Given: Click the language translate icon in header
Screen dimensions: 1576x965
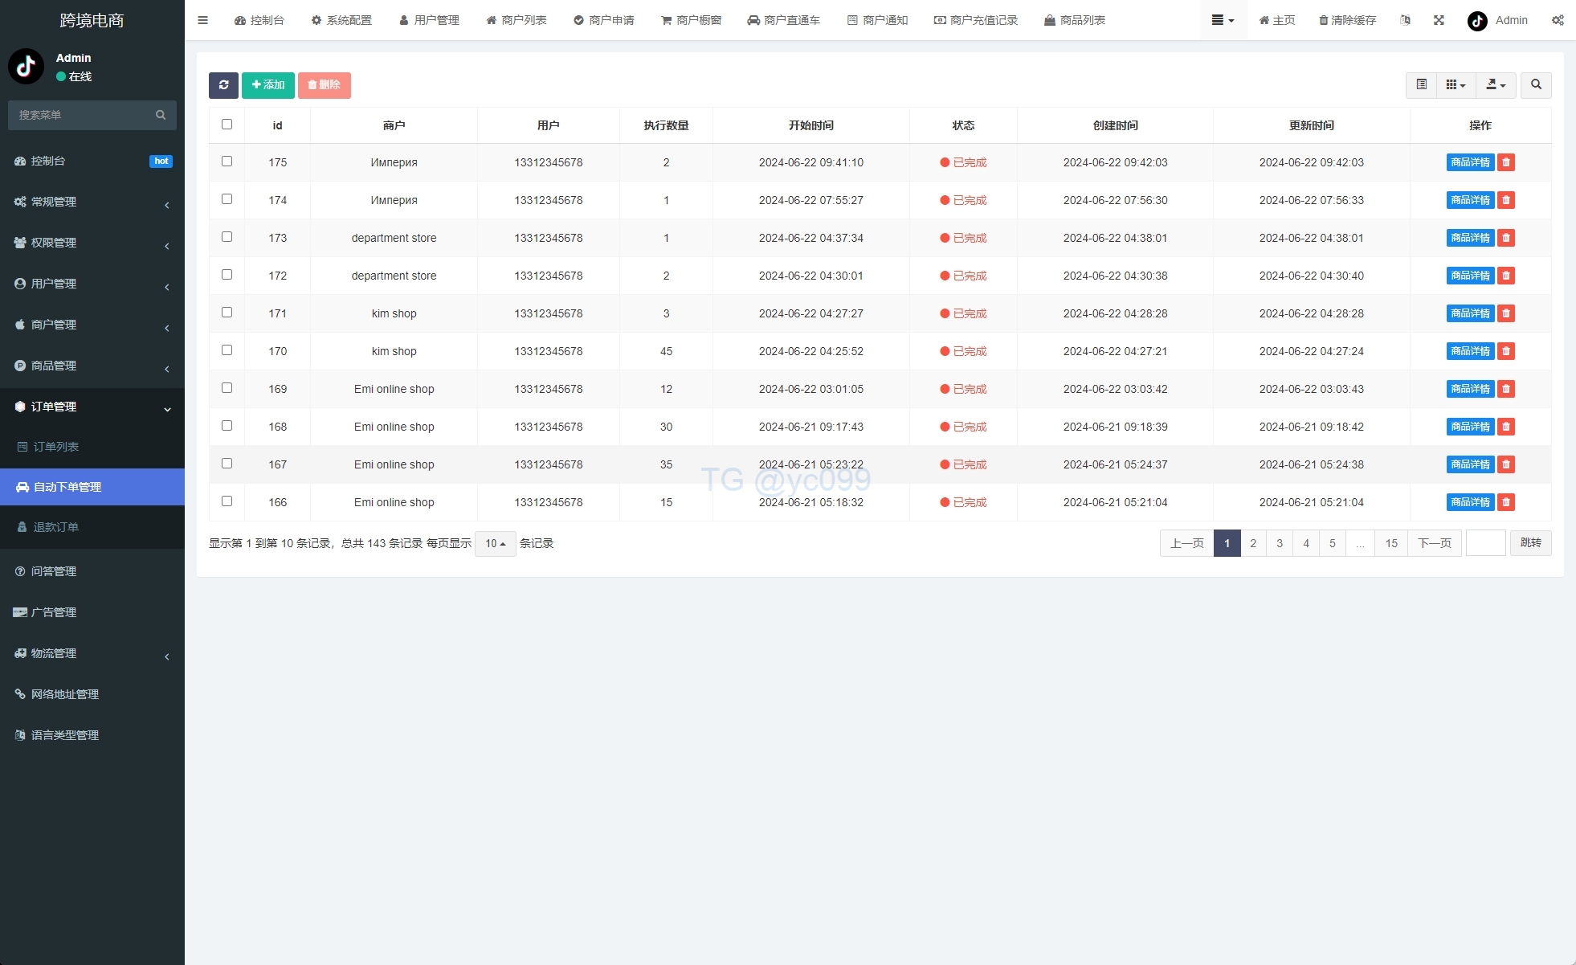Looking at the screenshot, I should click(1405, 20).
